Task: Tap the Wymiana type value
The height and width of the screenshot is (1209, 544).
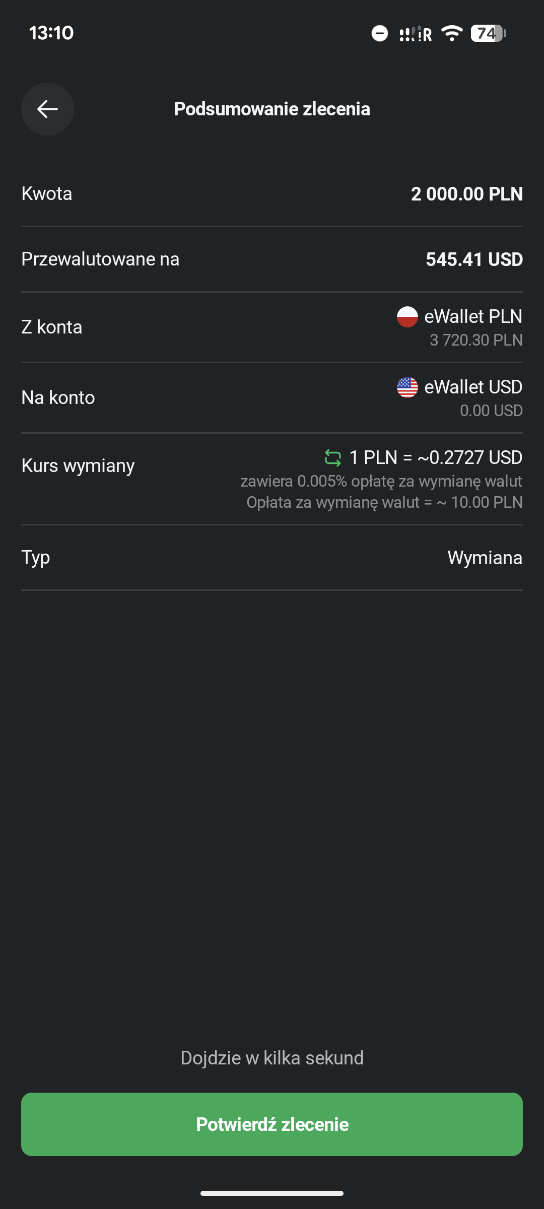Action: coord(485,558)
